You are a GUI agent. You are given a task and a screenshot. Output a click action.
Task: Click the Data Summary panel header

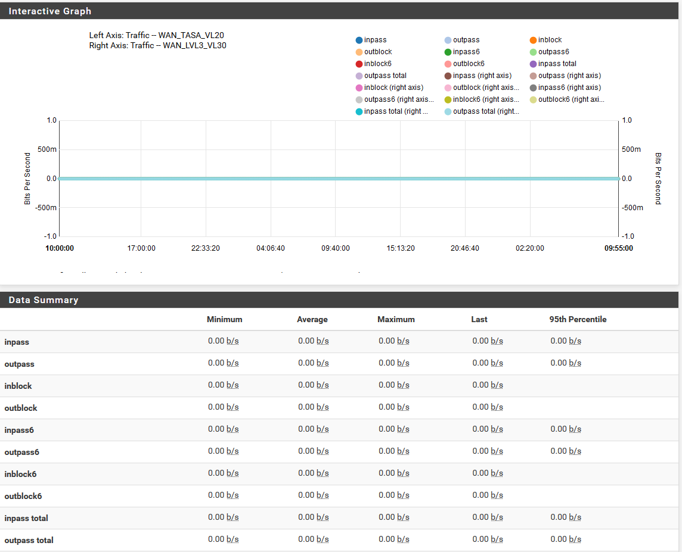tap(44, 300)
